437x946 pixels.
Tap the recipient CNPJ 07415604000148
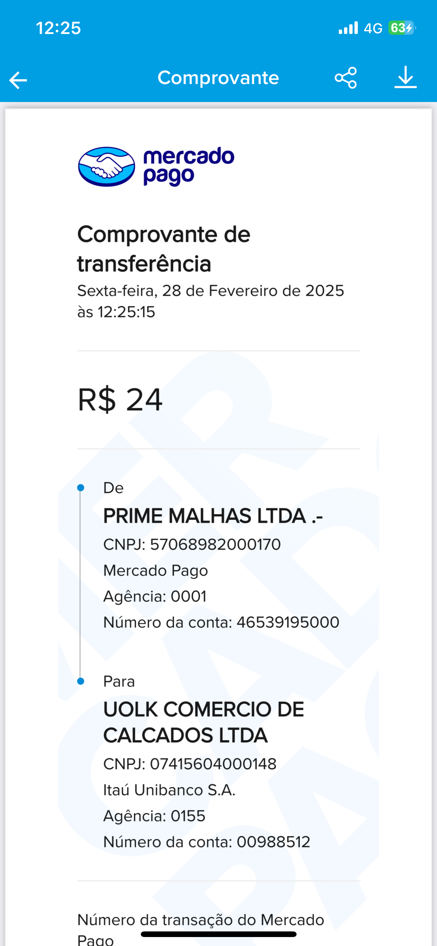(190, 764)
